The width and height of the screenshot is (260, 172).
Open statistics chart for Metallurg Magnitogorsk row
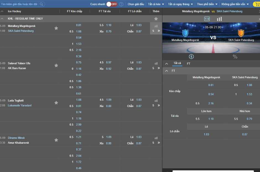click(x=156, y=26)
